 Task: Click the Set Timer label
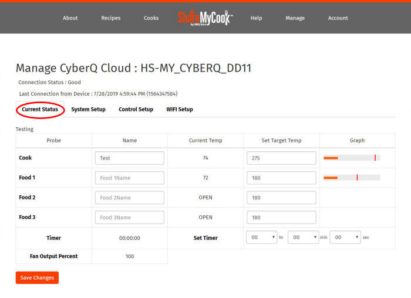pyautogui.click(x=206, y=238)
